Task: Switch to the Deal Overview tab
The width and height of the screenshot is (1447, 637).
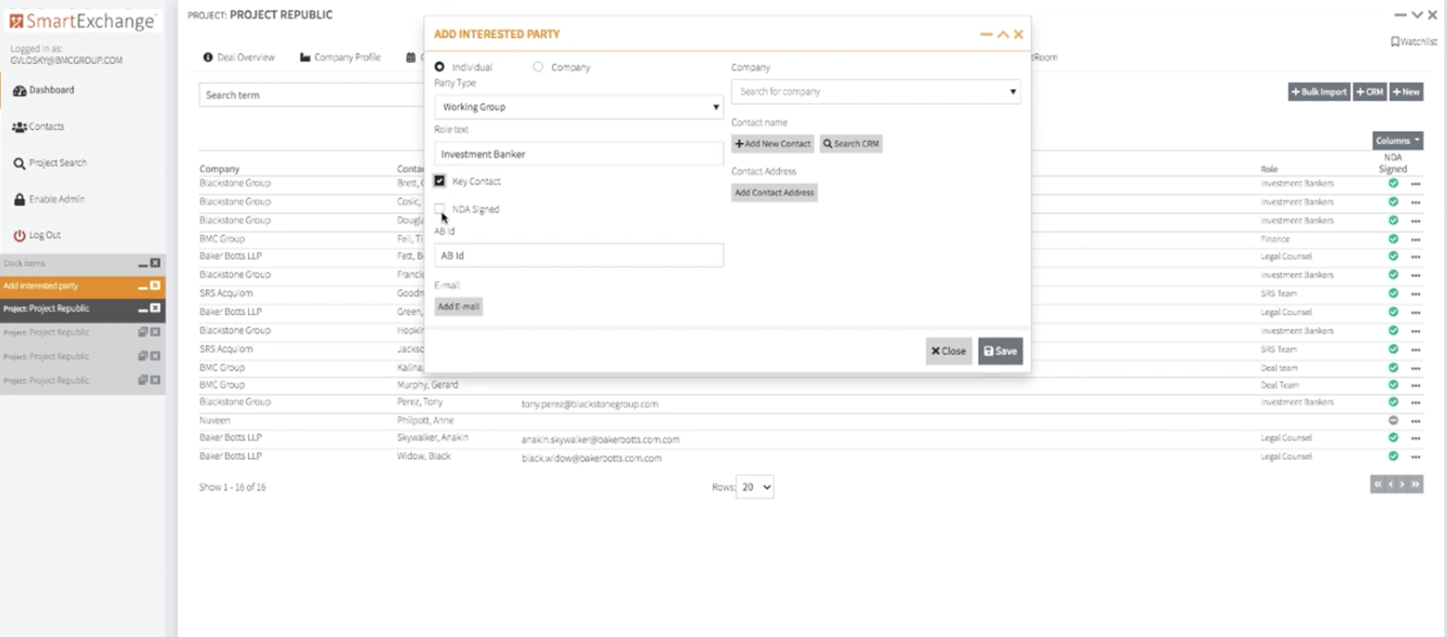Action: [239, 58]
